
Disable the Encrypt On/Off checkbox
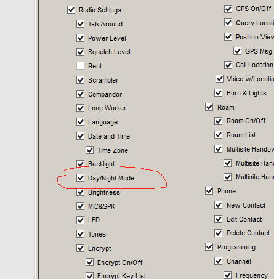tap(89, 262)
